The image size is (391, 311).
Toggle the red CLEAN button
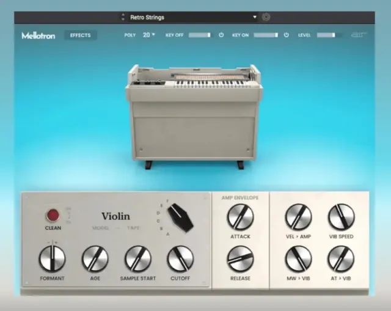(x=53, y=215)
